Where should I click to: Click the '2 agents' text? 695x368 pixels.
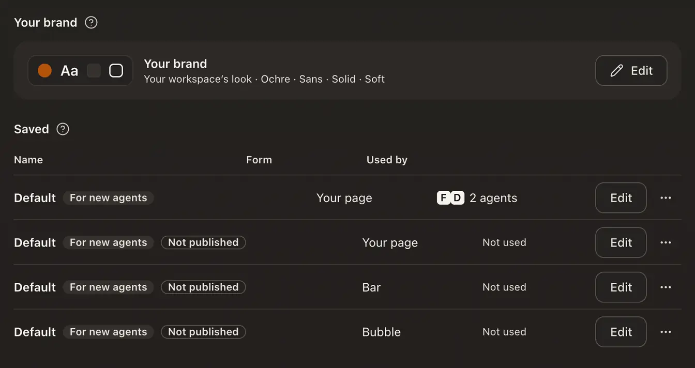493,198
